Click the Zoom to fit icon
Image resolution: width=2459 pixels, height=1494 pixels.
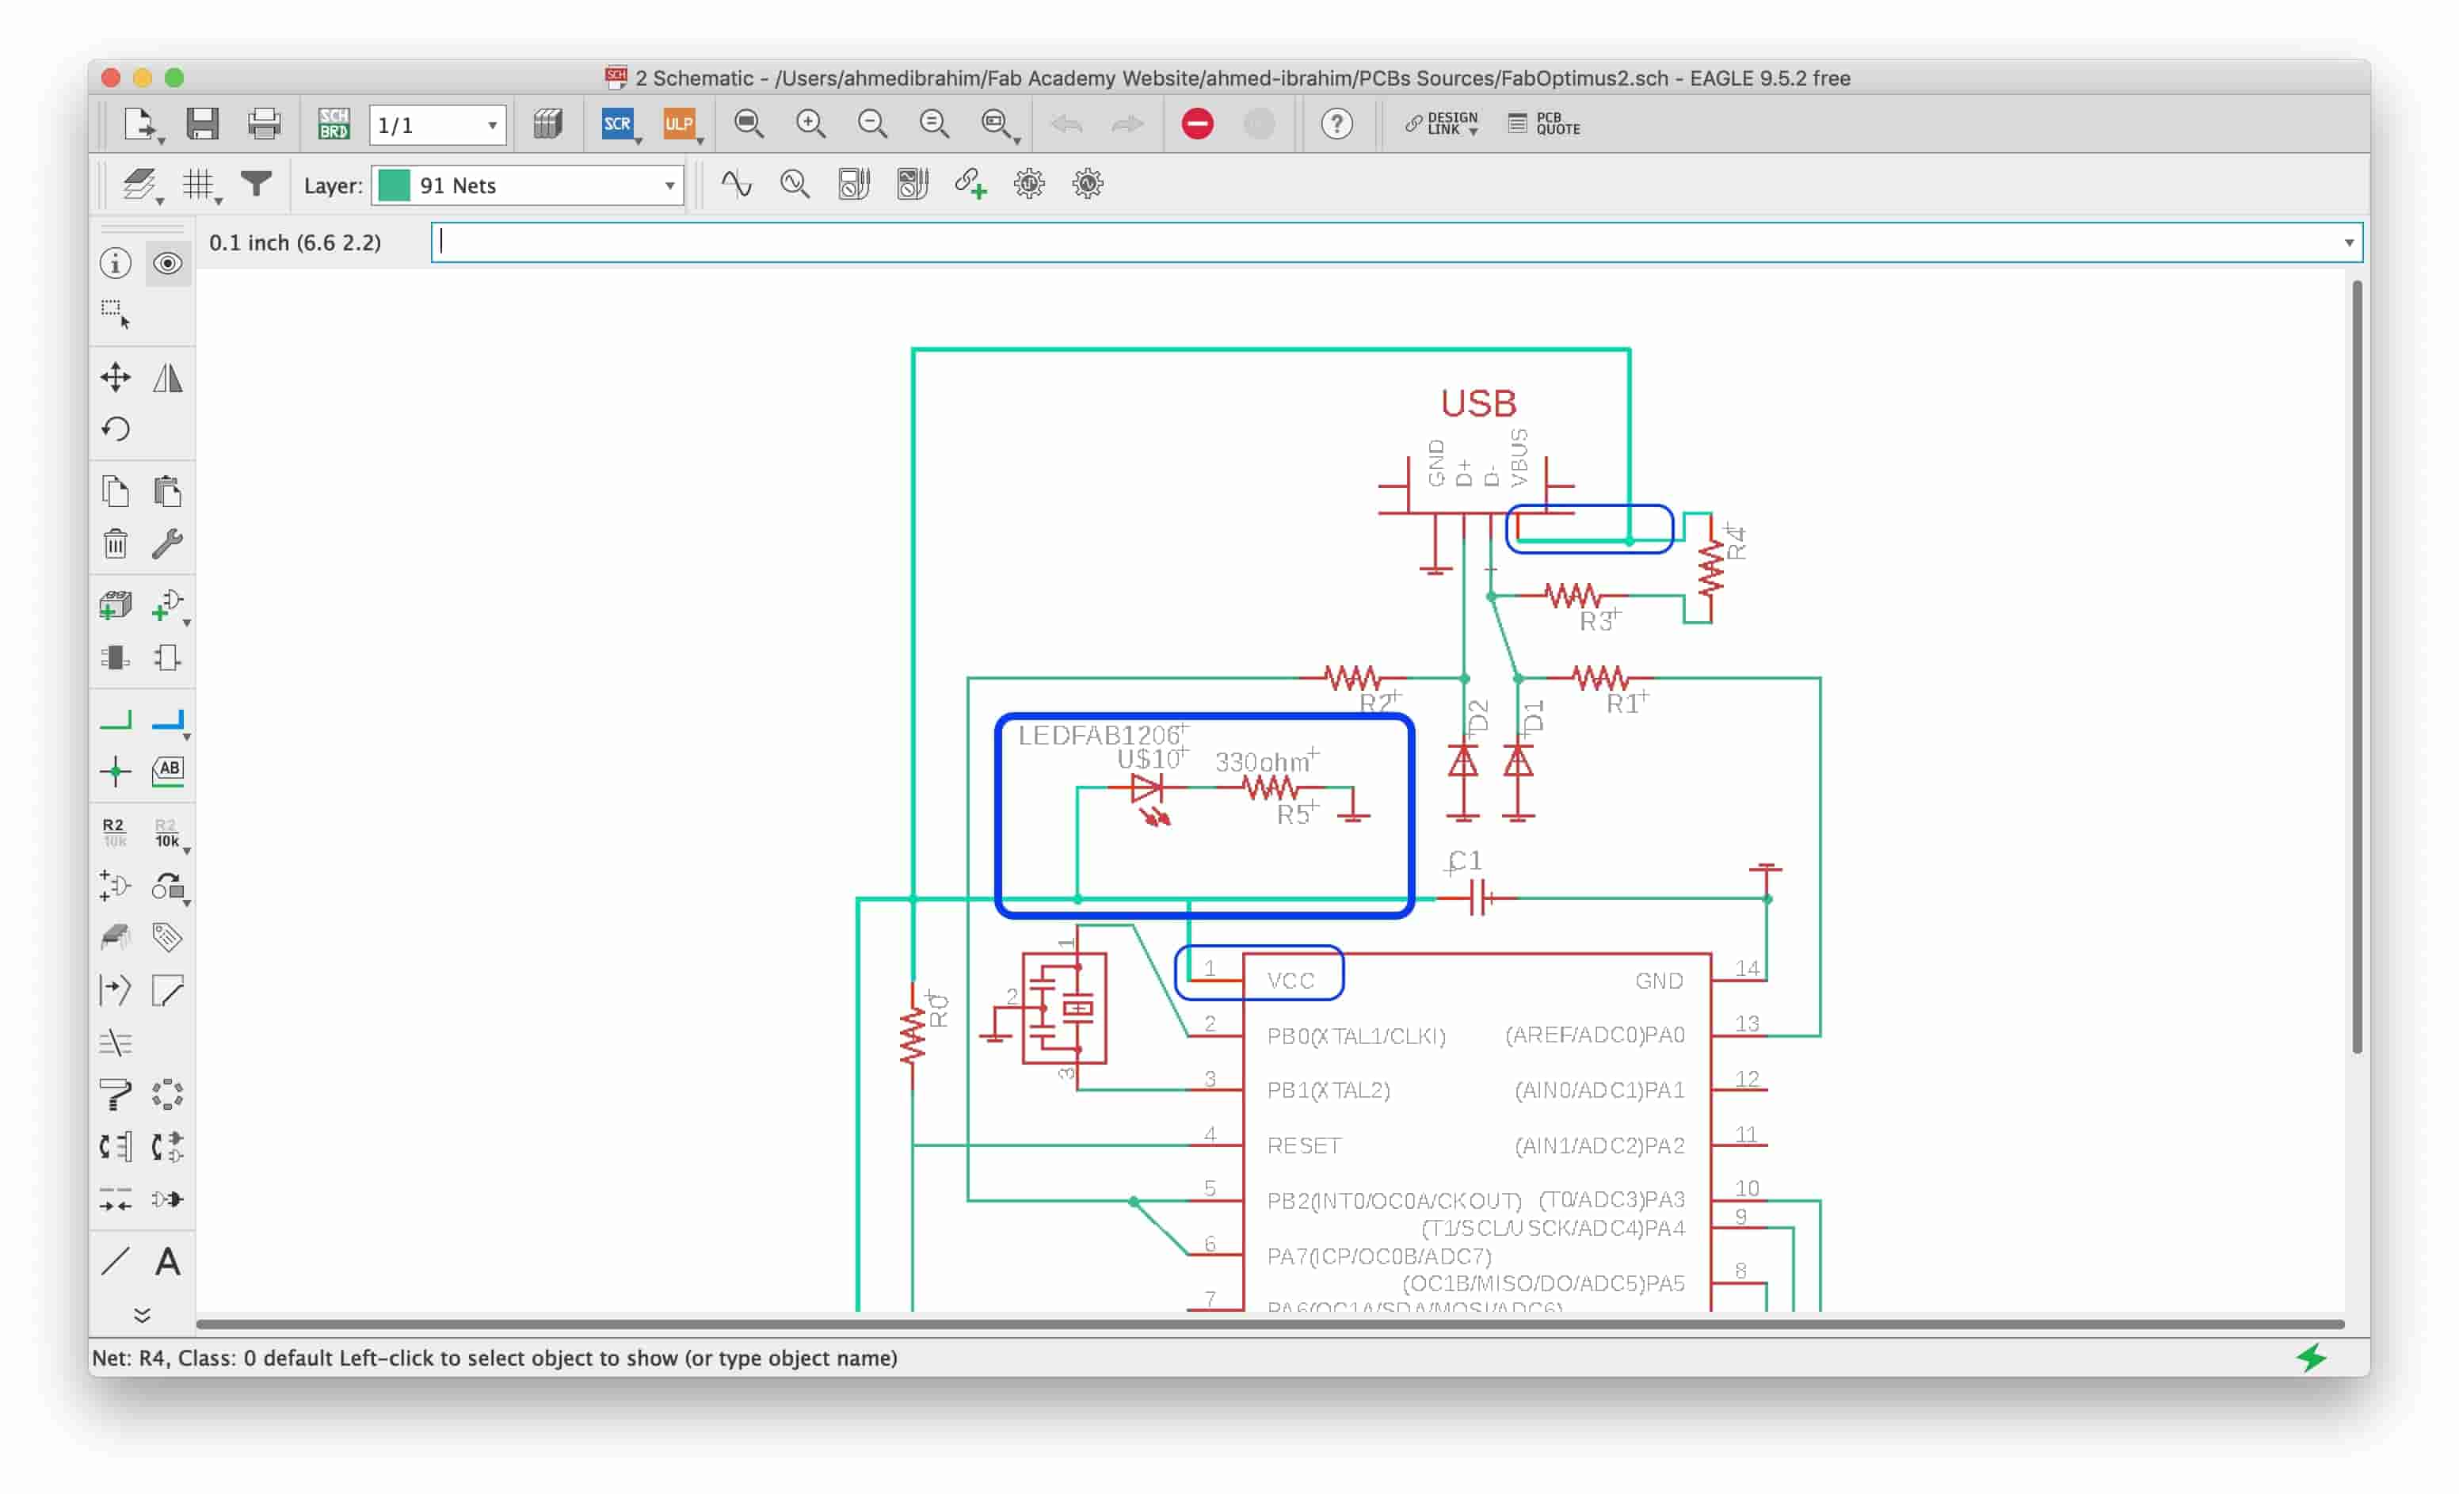pos(749,124)
